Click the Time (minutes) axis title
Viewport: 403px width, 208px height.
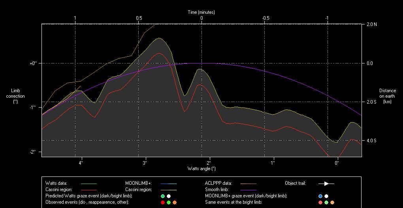pos(201,12)
